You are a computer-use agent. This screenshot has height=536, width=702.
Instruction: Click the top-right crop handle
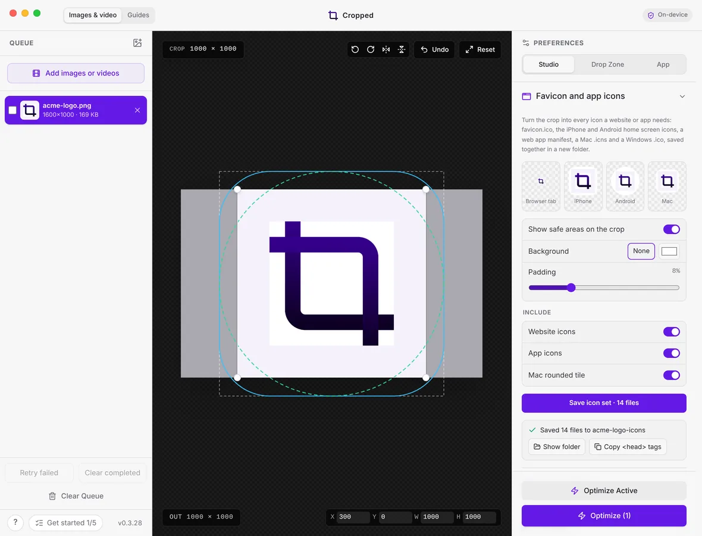pyautogui.click(x=426, y=189)
